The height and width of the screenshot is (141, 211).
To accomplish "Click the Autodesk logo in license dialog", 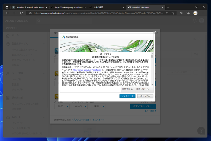I will (70, 37).
